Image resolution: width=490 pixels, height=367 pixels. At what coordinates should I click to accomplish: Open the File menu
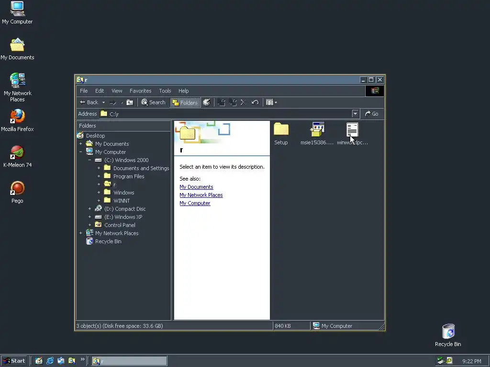click(84, 91)
